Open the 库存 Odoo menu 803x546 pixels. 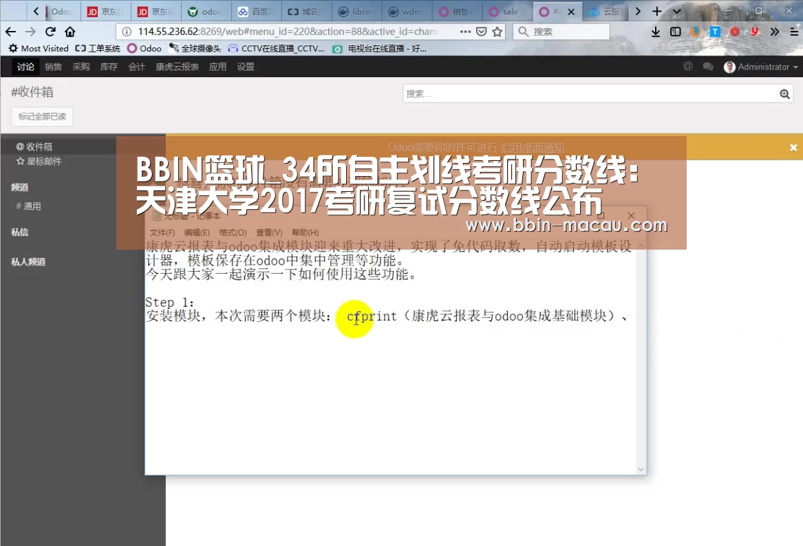pyautogui.click(x=109, y=67)
